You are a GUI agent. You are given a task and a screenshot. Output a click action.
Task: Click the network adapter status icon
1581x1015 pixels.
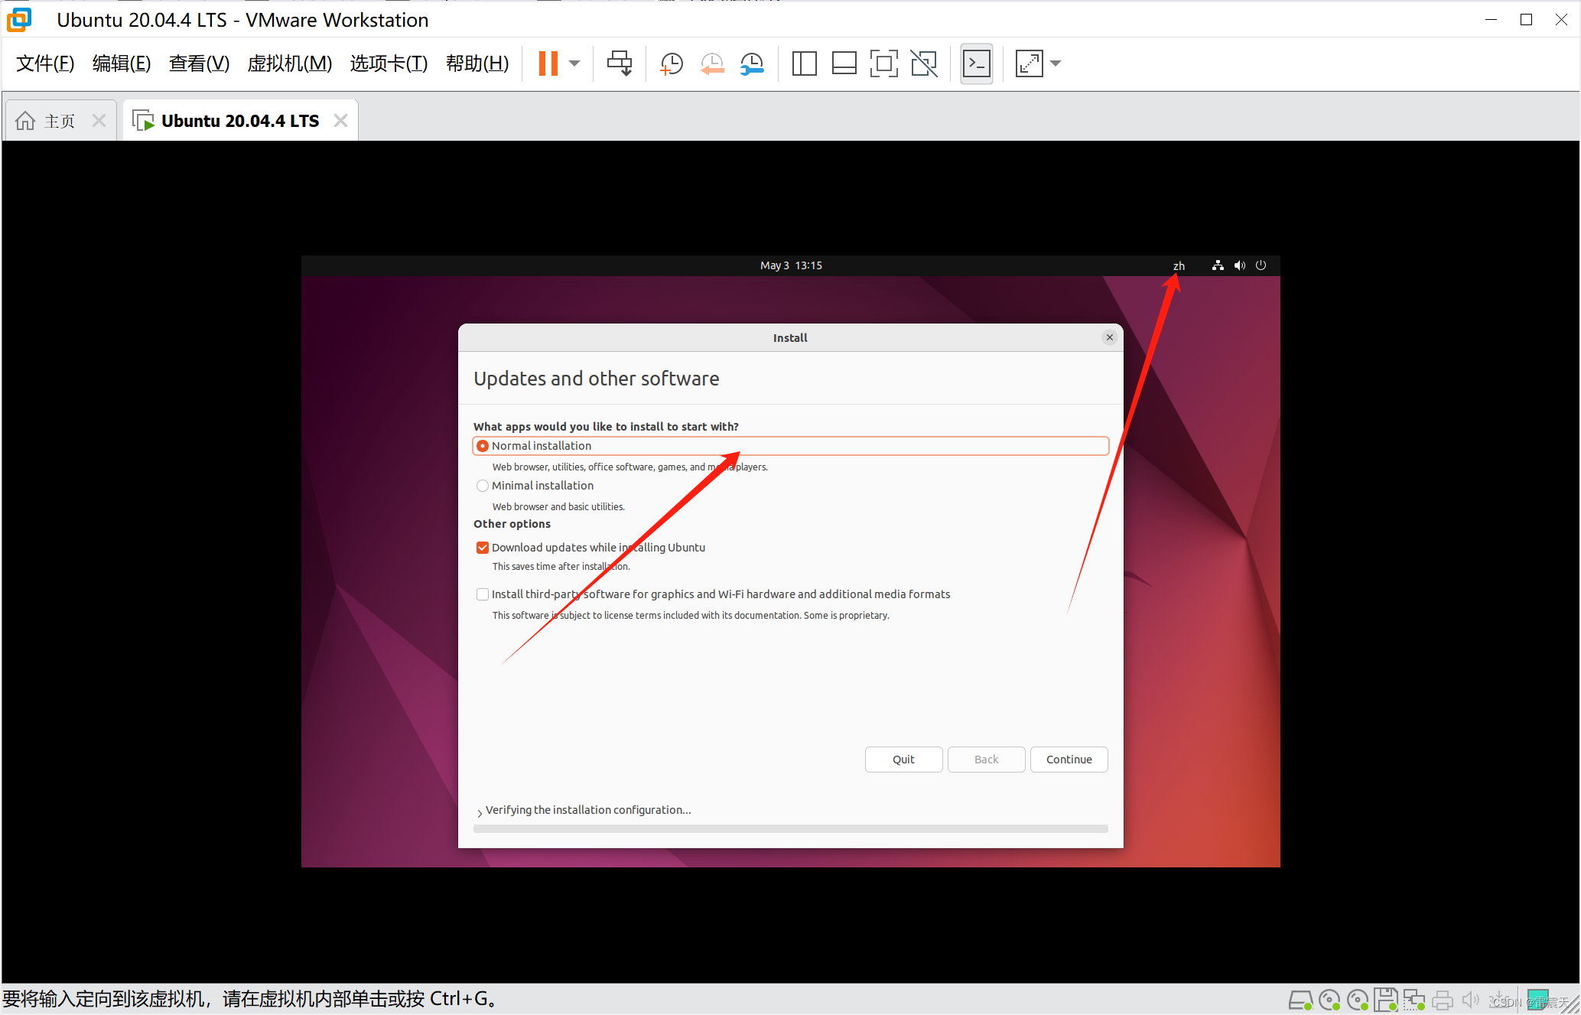click(1414, 1000)
